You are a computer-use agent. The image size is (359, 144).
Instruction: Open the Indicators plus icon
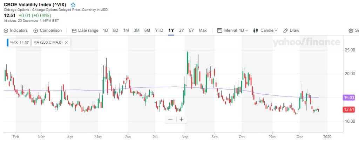pos(6,30)
